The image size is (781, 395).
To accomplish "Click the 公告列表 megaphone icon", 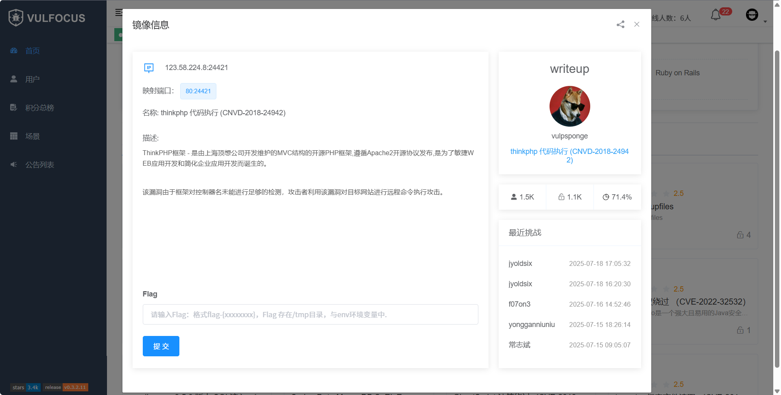I will (x=14, y=165).
